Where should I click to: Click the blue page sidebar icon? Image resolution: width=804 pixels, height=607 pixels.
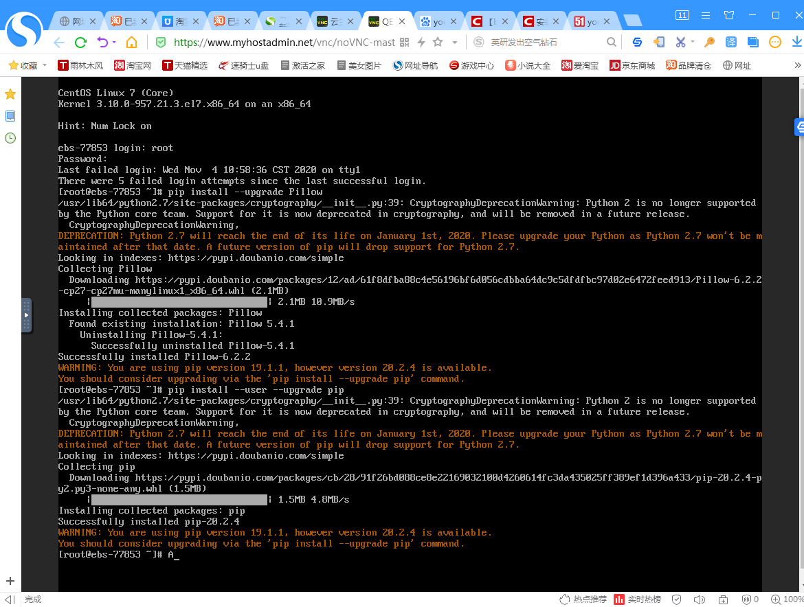click(x=10, y=116)
